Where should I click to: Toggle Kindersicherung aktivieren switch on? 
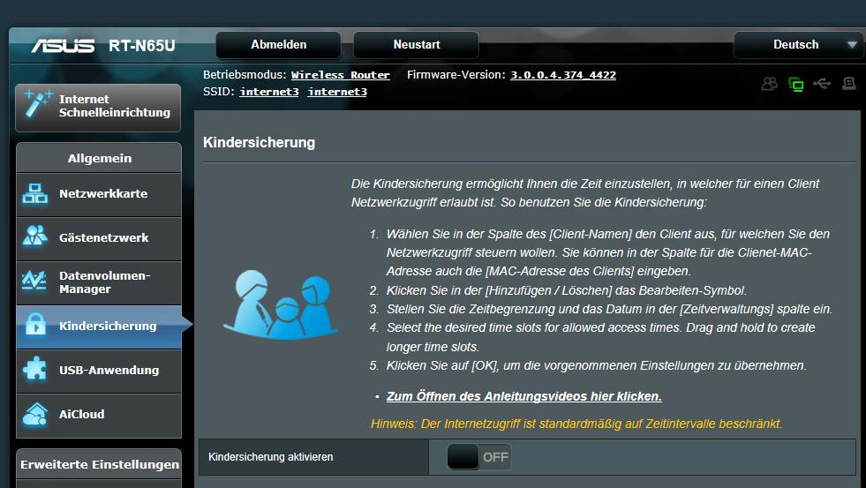tap(478, 457)
